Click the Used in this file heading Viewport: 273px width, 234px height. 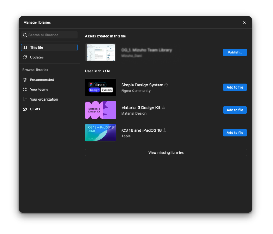97,71
